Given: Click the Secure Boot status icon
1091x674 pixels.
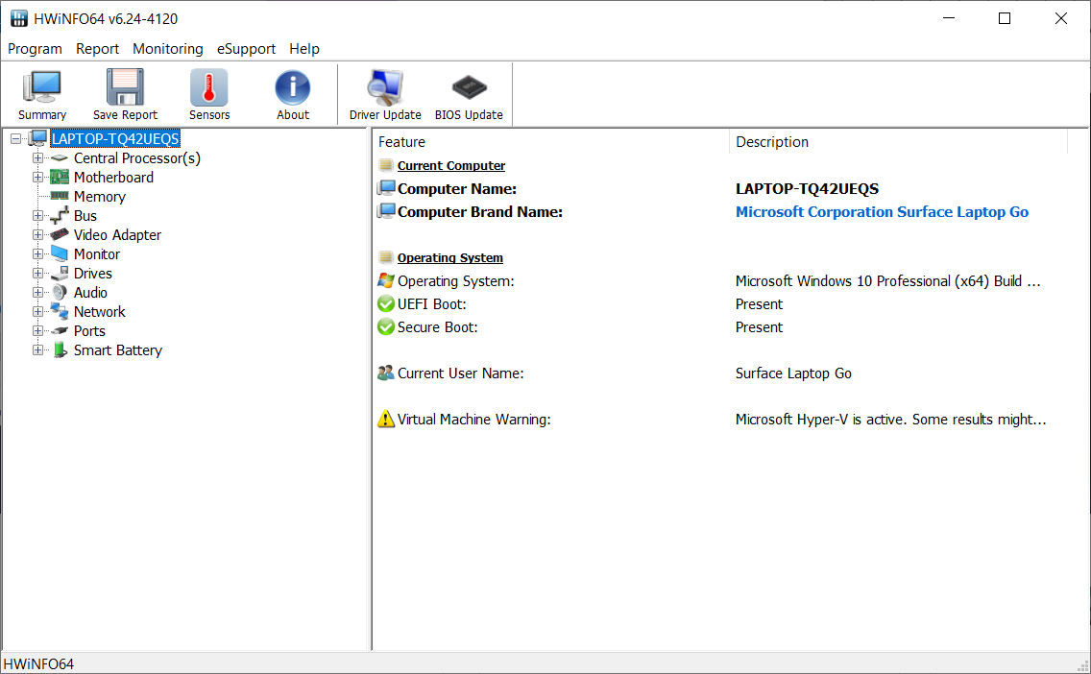Looking at the screenshot, I should pyautogui.click(x=385, y=326).
